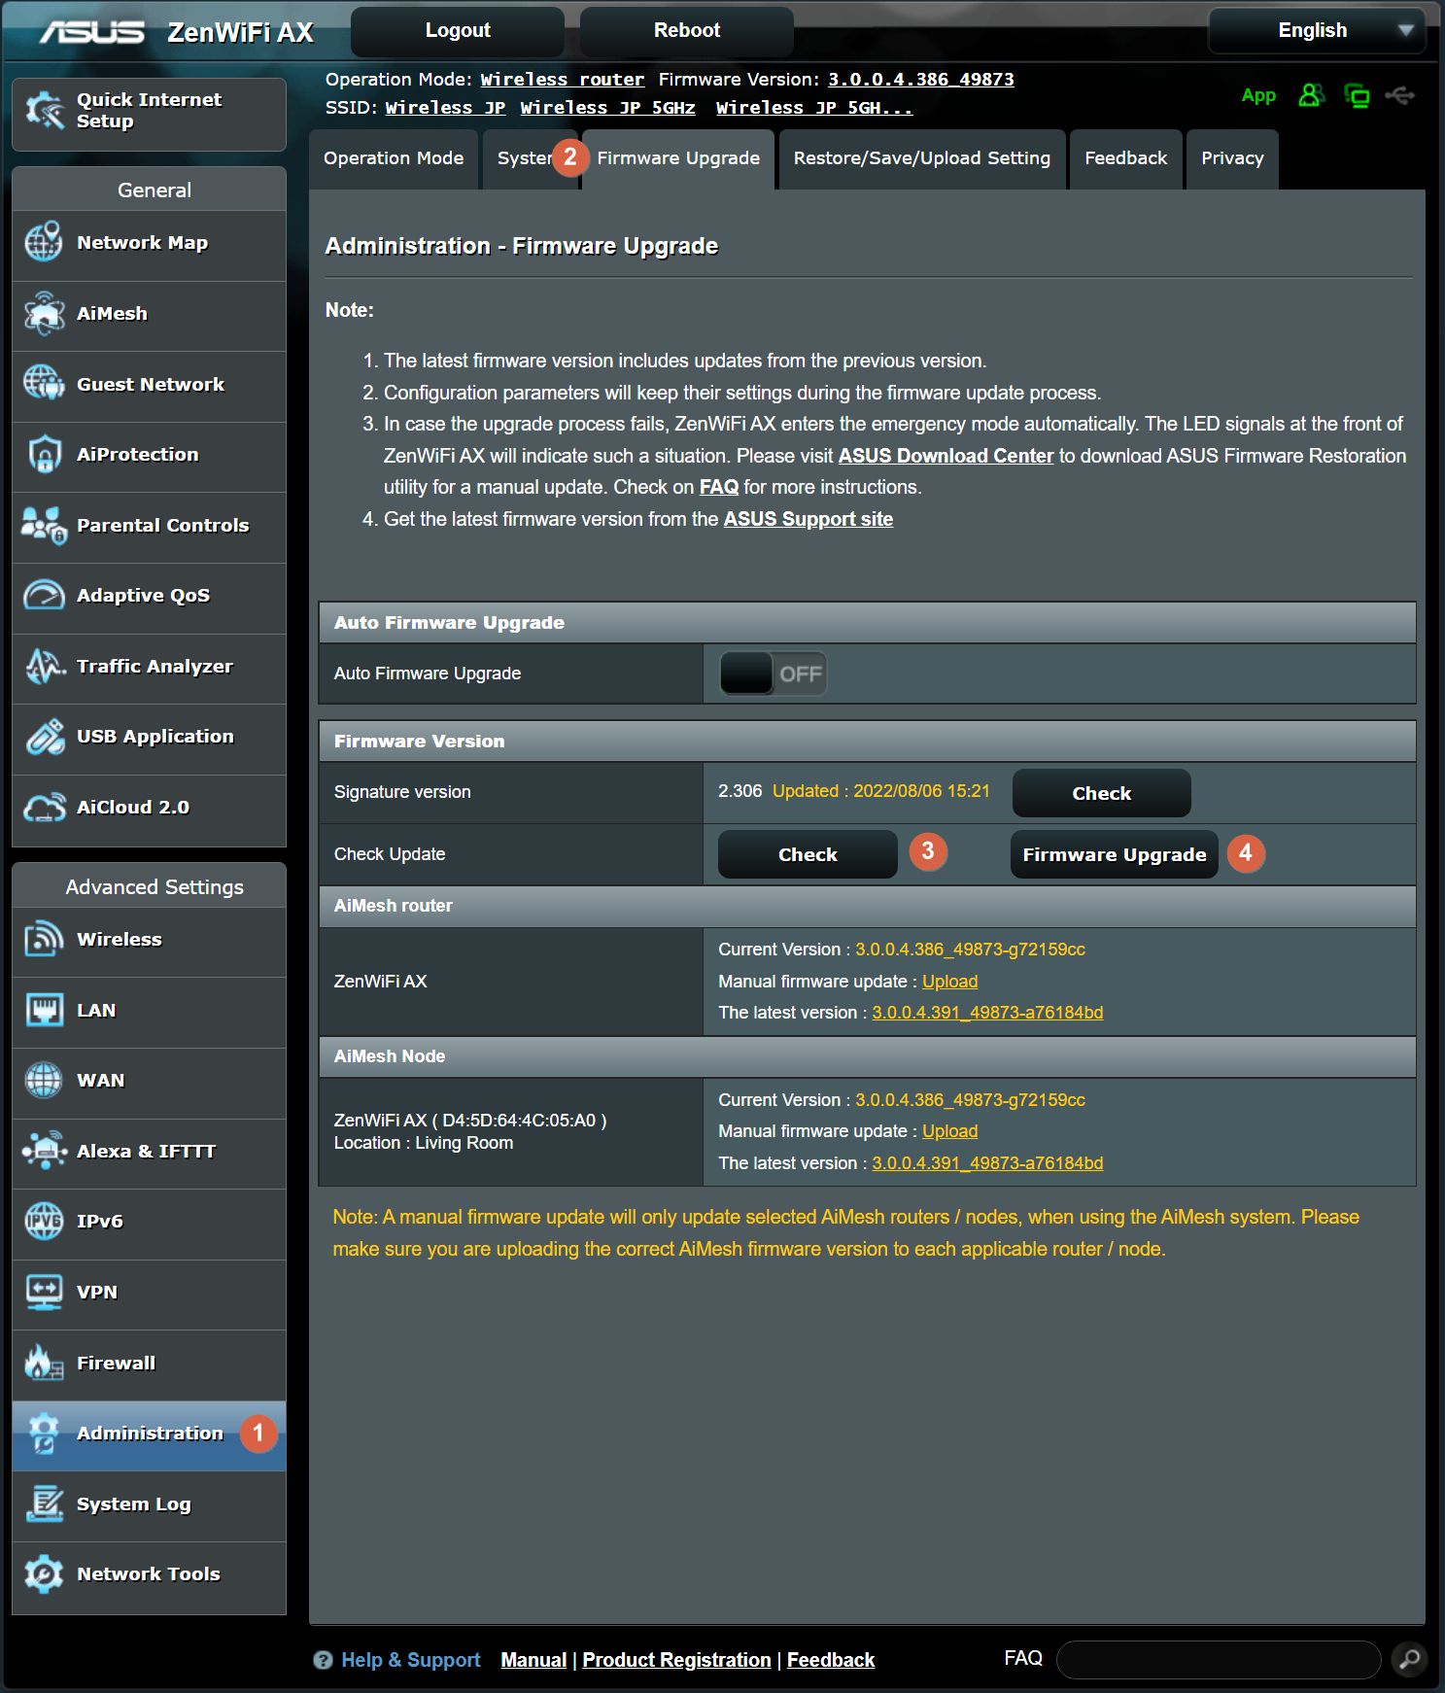Click the ASUS ZenWiFi AX logo
The height and width of the screenshot is (1693, 1445).
176,32
